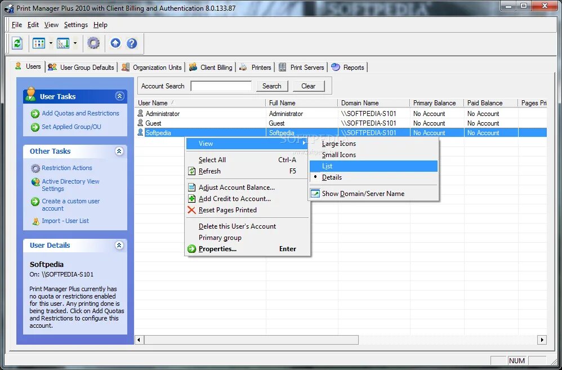Select the Administrator user row
Viewport: 562px width, 370px height.
(341, 114)
